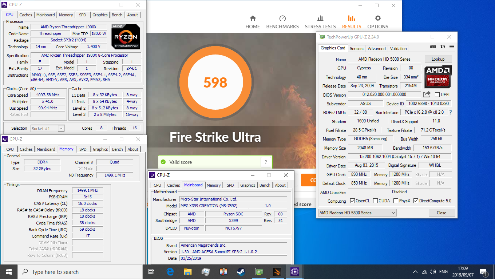Open the volume control in system tray
Viewport: 495px width, 279px height.
tap(433, 272)
